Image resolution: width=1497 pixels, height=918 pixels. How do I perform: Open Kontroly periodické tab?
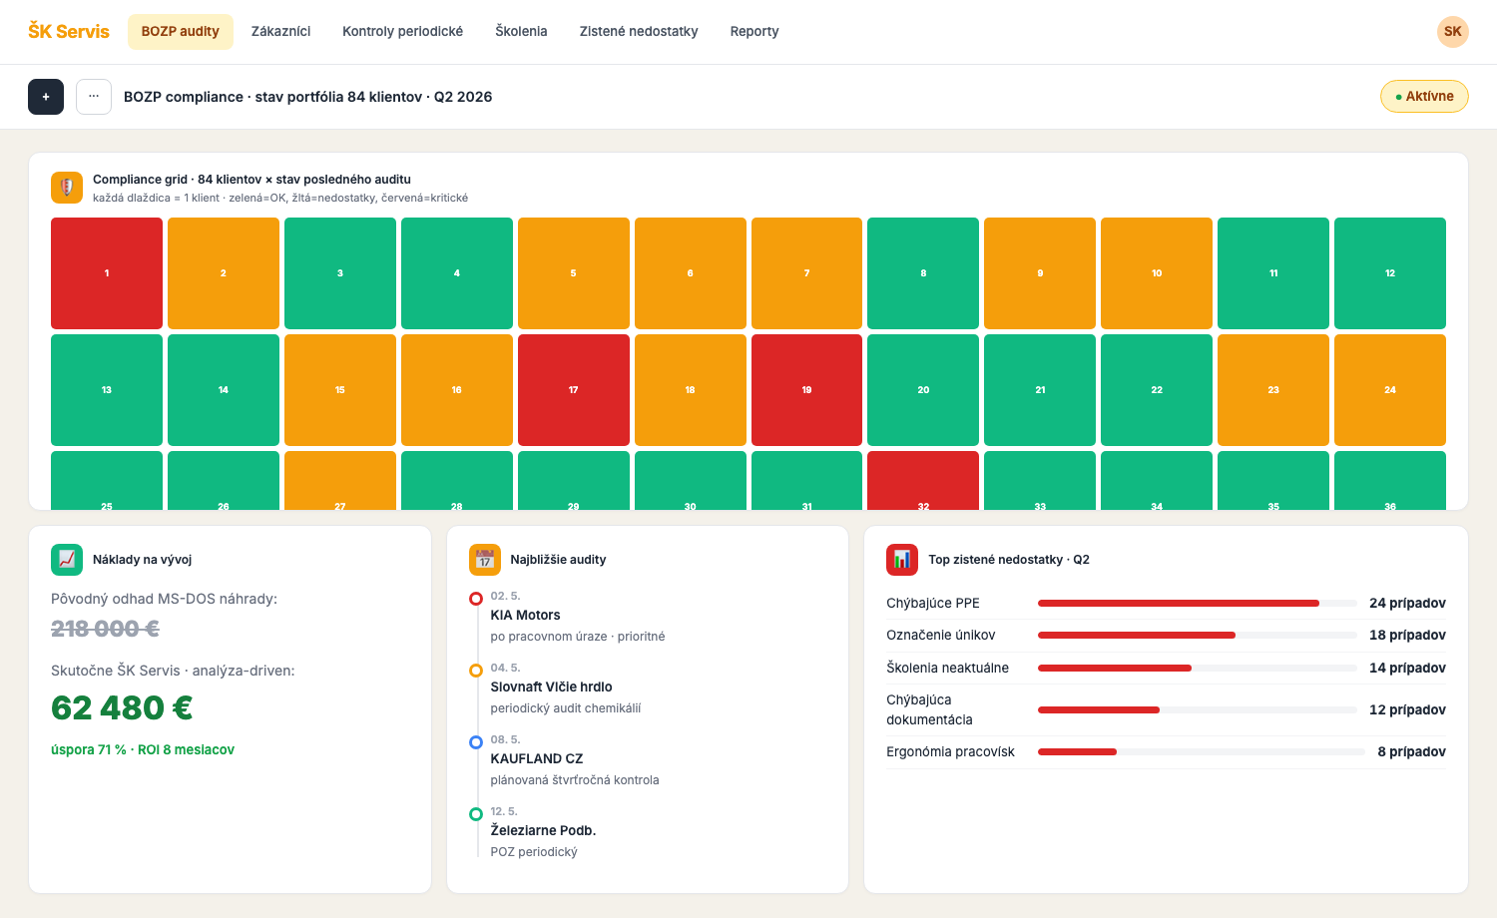coord(403,32)
